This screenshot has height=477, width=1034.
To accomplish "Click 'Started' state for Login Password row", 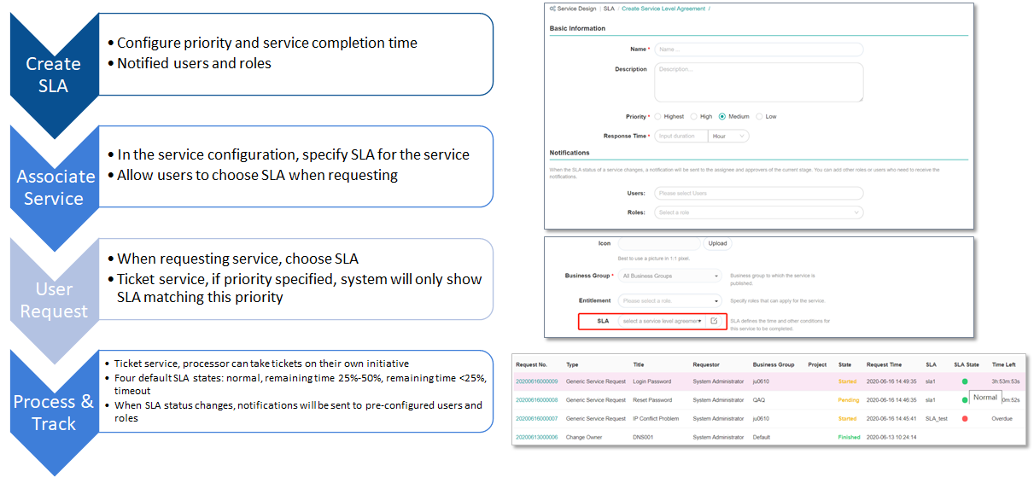I will 847,381.
